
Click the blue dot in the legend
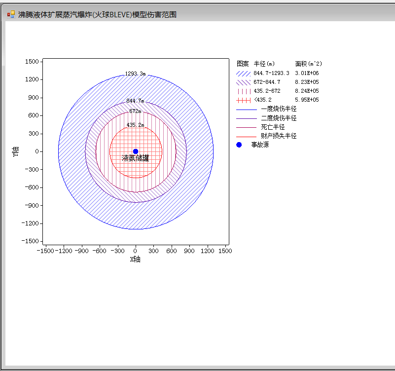click(239, 145)
